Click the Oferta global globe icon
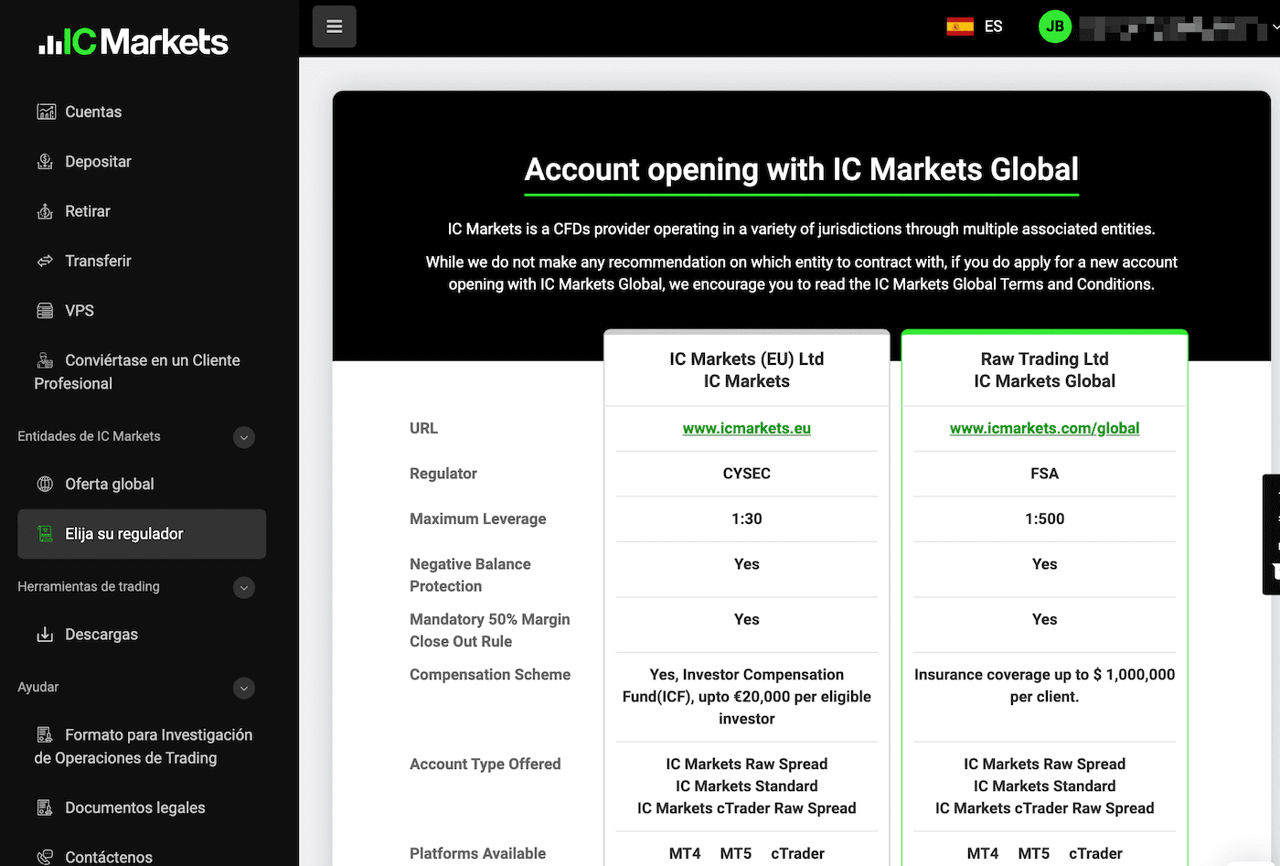Screen dimensions: 1280x866 click(45, 485)
